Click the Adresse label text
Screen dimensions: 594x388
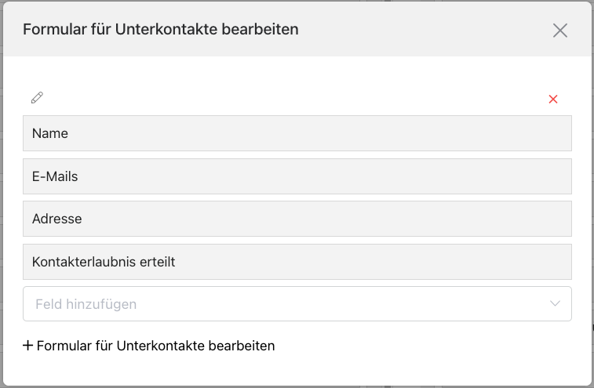coord(57,219)
